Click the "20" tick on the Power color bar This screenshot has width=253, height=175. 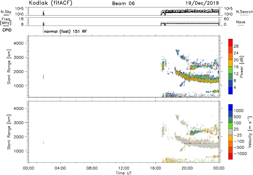click(236, 60)
